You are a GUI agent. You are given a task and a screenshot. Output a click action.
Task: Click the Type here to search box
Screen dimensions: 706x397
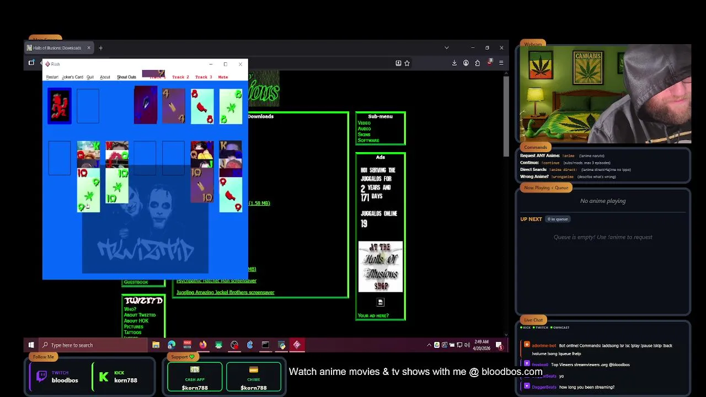94,345
